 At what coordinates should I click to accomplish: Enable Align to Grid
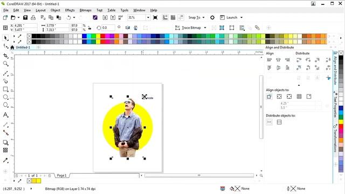(299, 96)
